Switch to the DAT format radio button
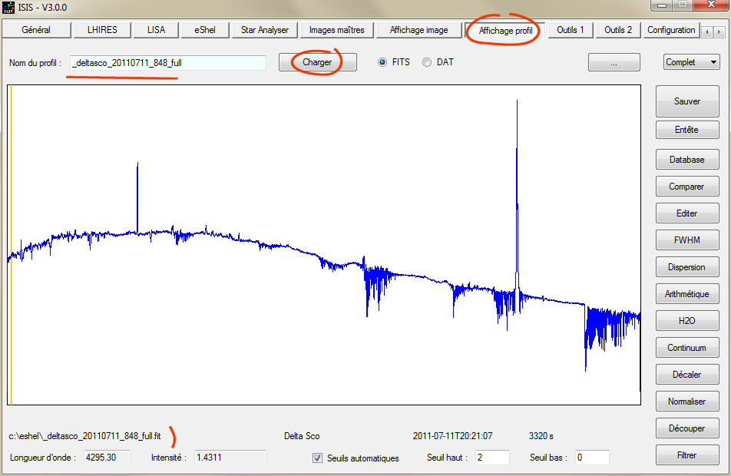This screenshot has width=731, height=476. coord(427,63)
